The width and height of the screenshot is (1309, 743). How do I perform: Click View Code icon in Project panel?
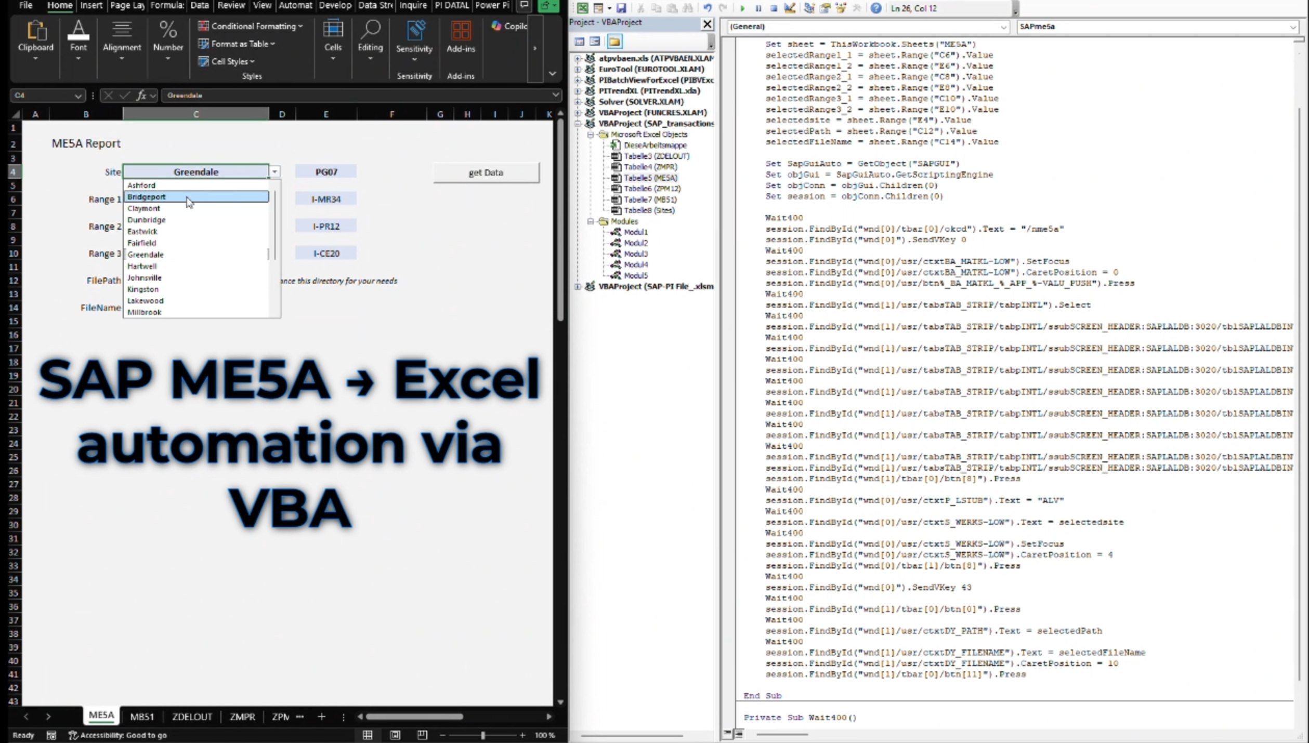[580, 41]
